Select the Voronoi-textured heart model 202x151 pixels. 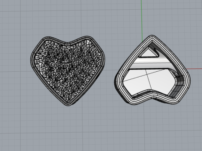pos(68,71)
